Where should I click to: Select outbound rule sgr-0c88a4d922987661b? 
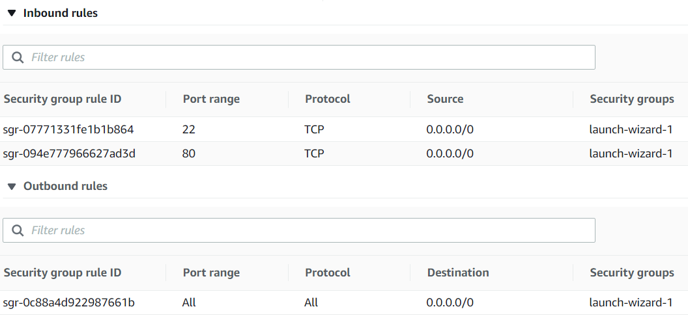coord(69,302)
